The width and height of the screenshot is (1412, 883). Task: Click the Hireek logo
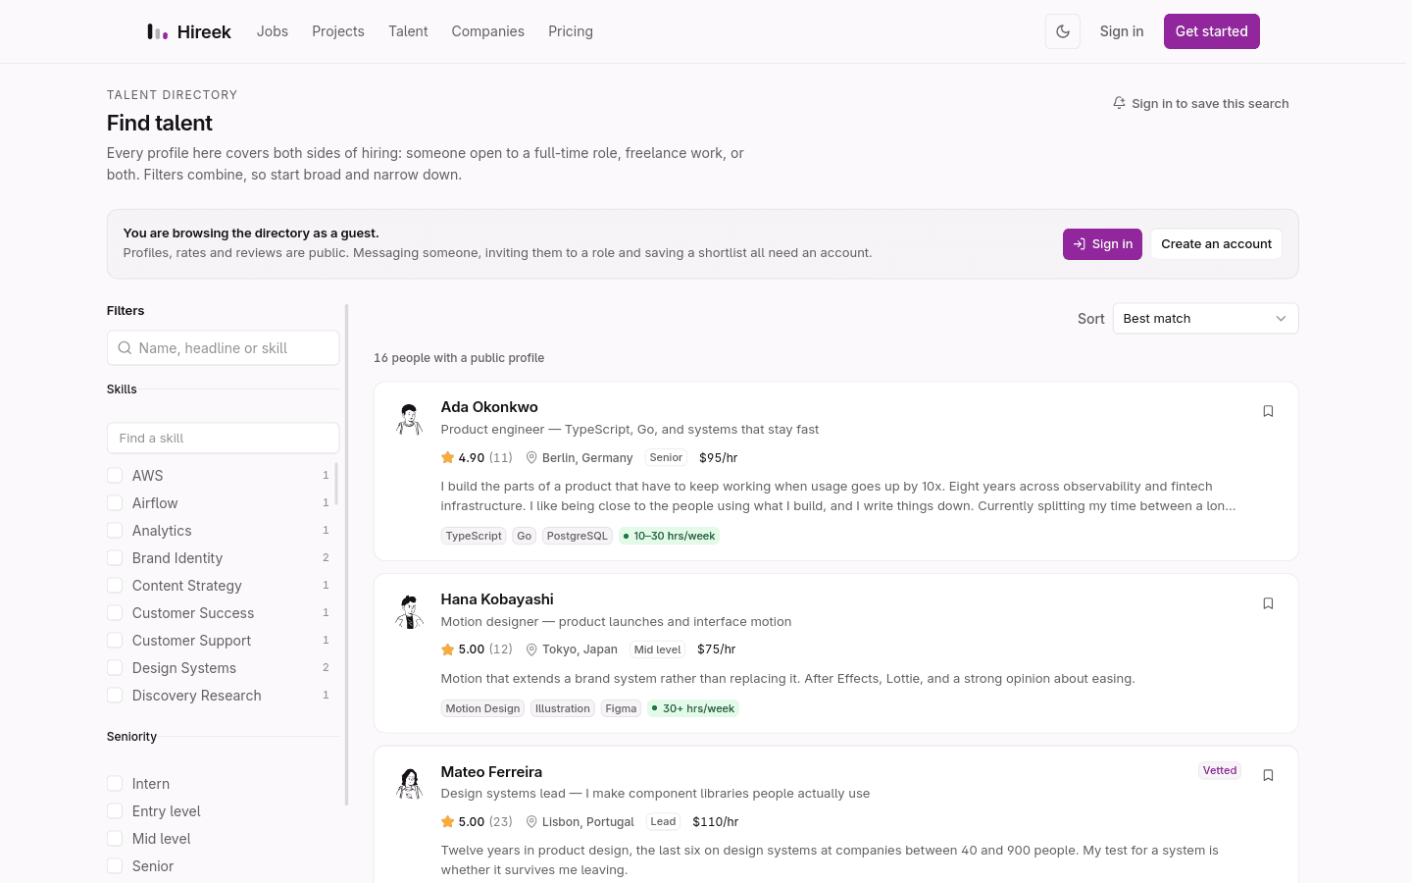coord(189,31)
